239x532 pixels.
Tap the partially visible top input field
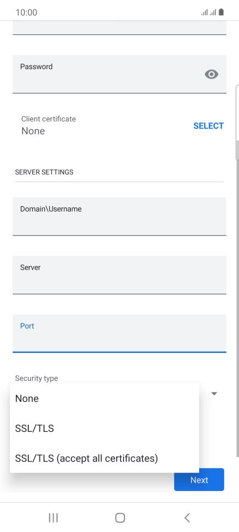(119, 28)
